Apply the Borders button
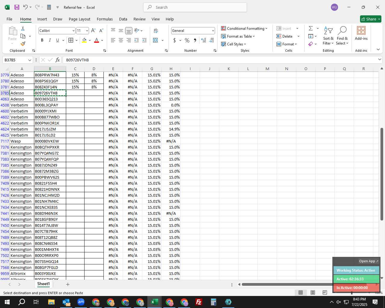 pyautogui.click(x=71, y=40)
